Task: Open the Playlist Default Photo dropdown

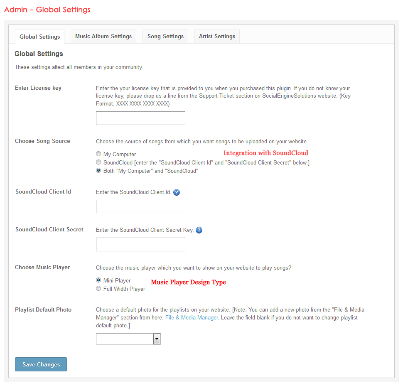Action: click(x=128, y=339)
